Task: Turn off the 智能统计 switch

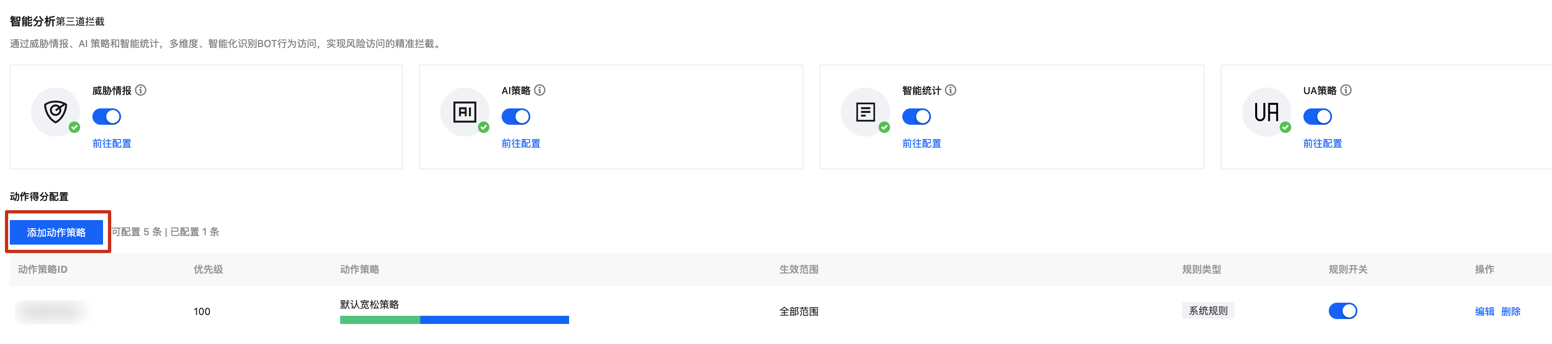Action: click(916, 116)
